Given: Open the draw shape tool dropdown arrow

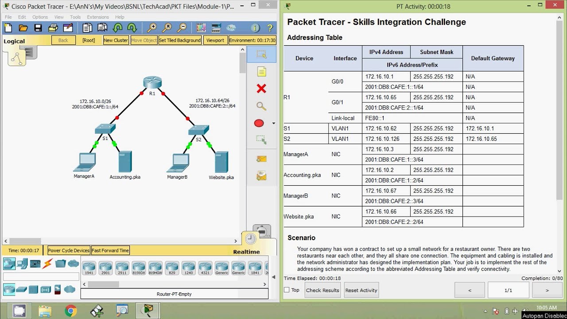Looking at the screenshot, I should point(273,124).
